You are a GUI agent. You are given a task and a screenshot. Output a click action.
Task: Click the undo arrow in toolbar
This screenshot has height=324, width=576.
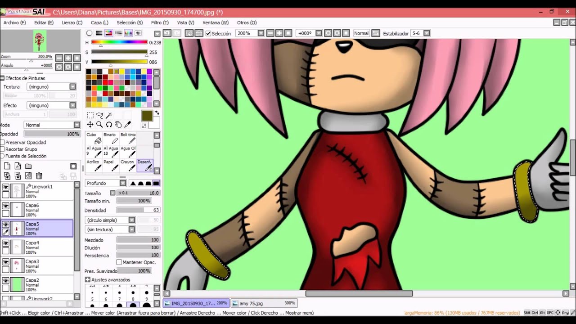(167, 33)
